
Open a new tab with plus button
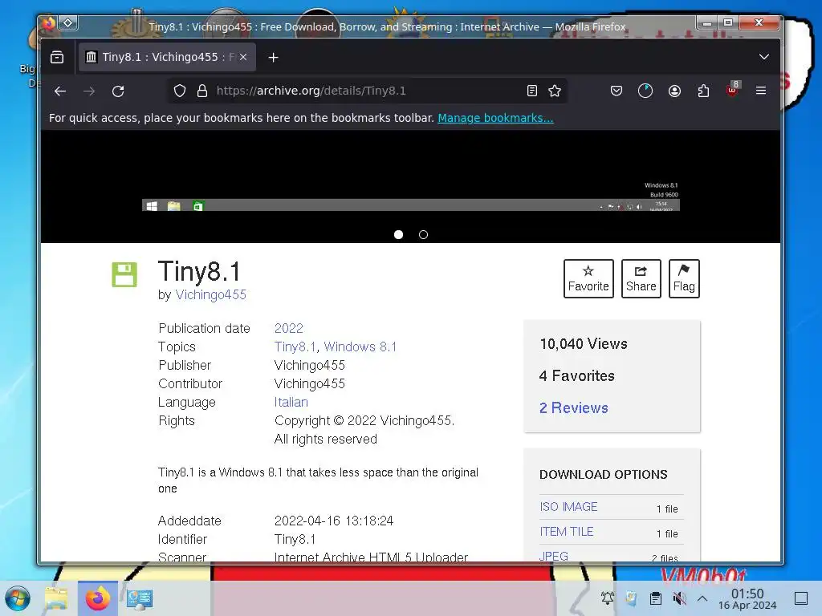[273, 58]
